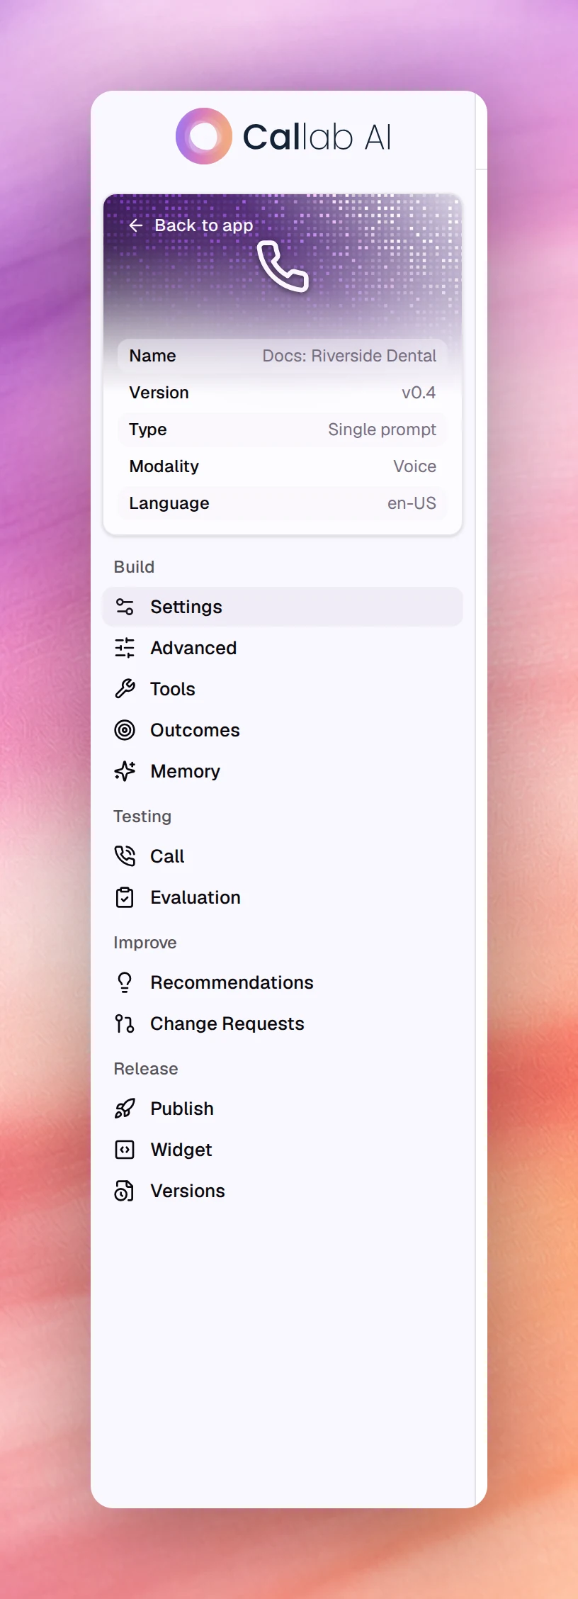Open Change Requests
The width and height of the screenshot is (578, 1599).
click(x=283, y=1023)
